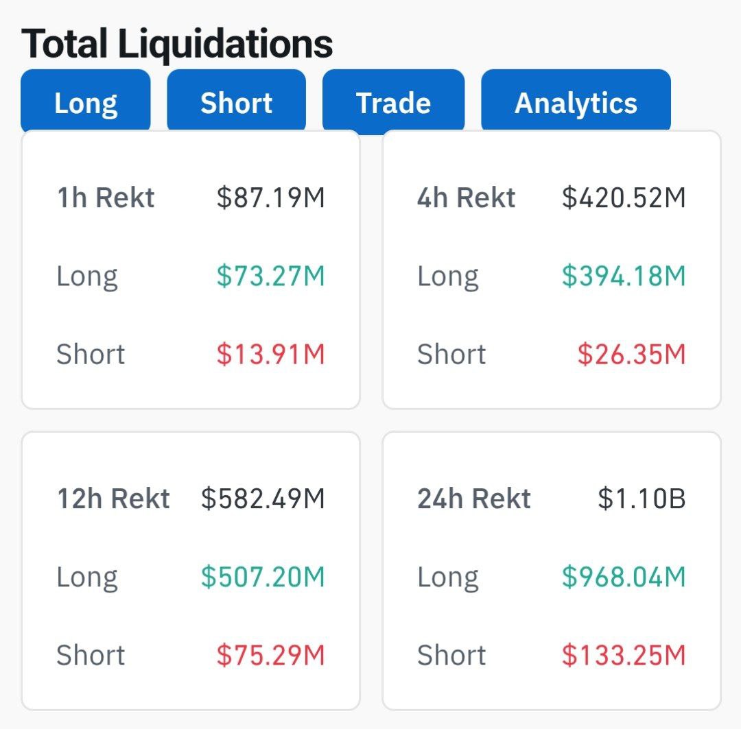741x729 pixels.
Task: Open the Trade tab
Action: click(x=393, y=103)
